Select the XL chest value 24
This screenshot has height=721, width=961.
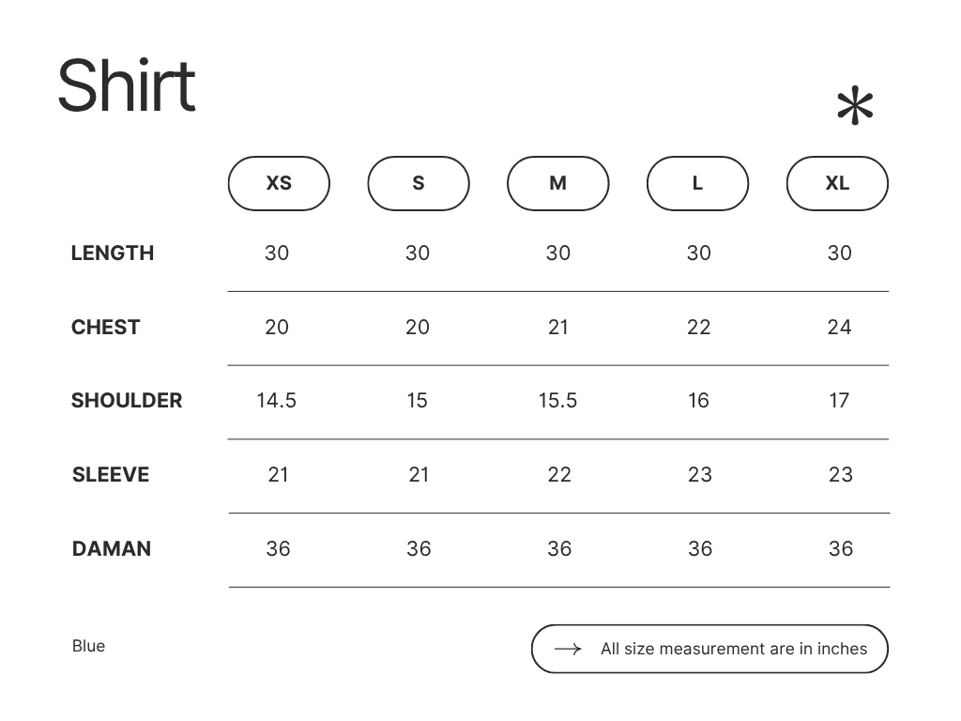(x=839, y=327)
